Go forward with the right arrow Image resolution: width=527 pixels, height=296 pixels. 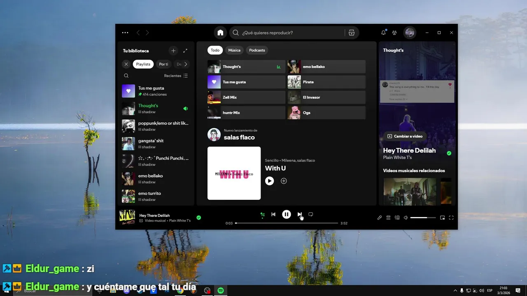[x=147, y=33]
